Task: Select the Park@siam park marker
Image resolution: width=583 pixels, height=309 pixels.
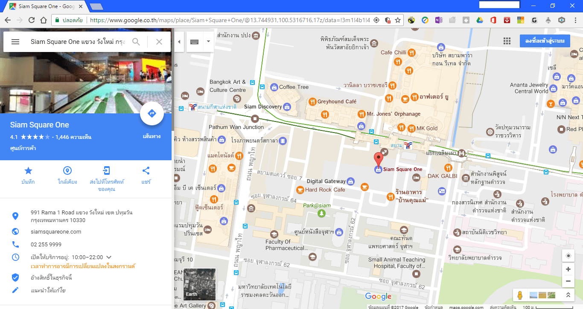Action: (321, 213)
